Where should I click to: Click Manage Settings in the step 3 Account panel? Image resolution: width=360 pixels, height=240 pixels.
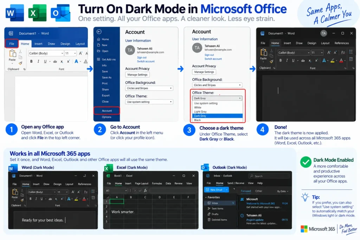click(x=204, y=72)
